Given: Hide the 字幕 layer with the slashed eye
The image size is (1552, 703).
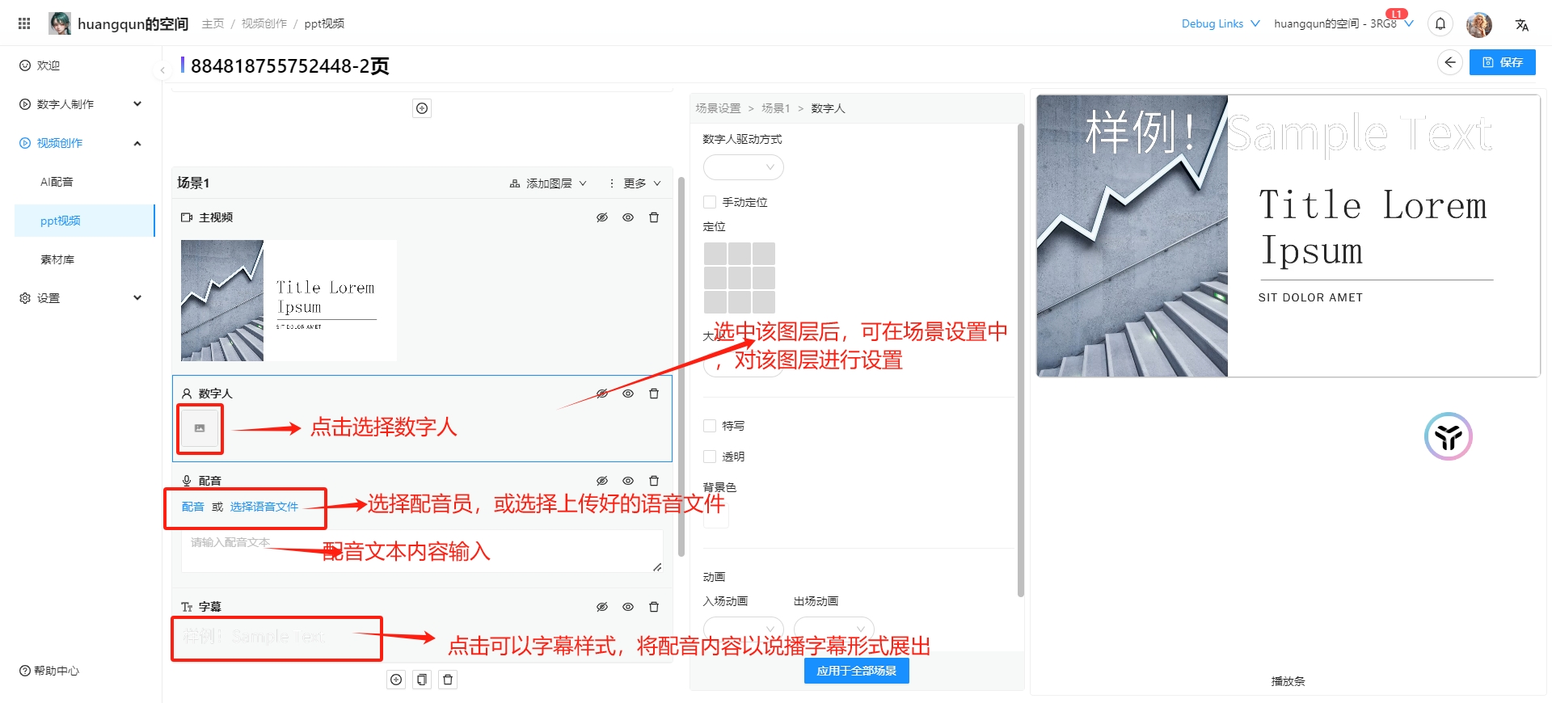Looking at the screenshot, I should pyautogui.click(x=602, y=607).
